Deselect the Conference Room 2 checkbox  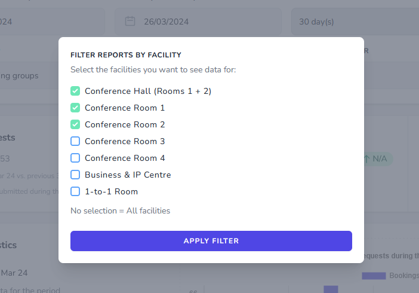[x=75, y=124]
